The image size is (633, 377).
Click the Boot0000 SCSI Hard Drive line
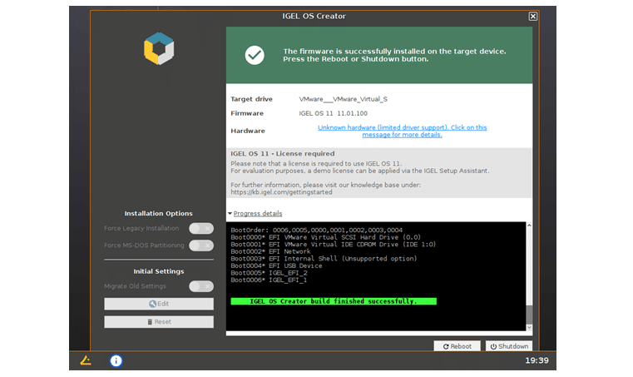click(x=325, y=237)
